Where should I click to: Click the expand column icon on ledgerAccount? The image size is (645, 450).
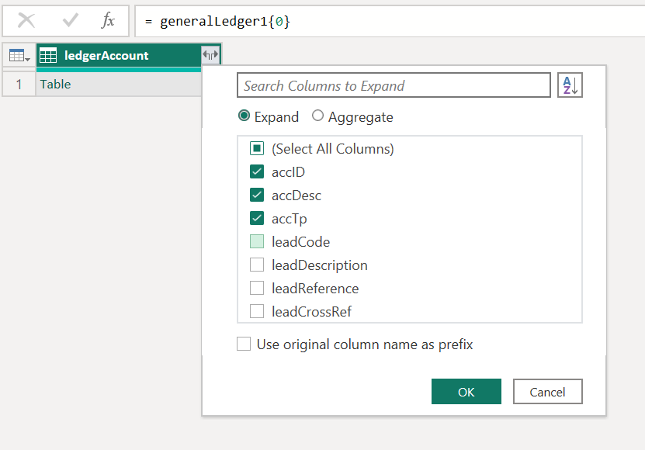210,55
